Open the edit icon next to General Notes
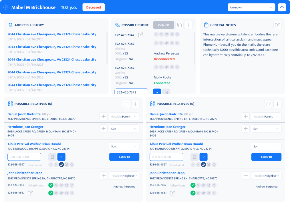 coord(277,25)
